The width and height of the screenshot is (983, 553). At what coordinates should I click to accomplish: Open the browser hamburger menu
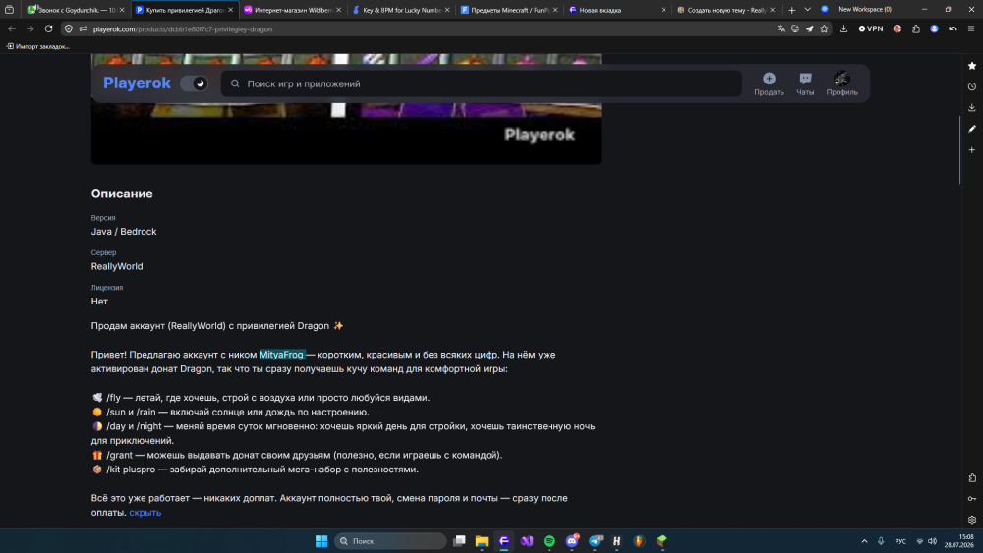(x=971, y=28)
